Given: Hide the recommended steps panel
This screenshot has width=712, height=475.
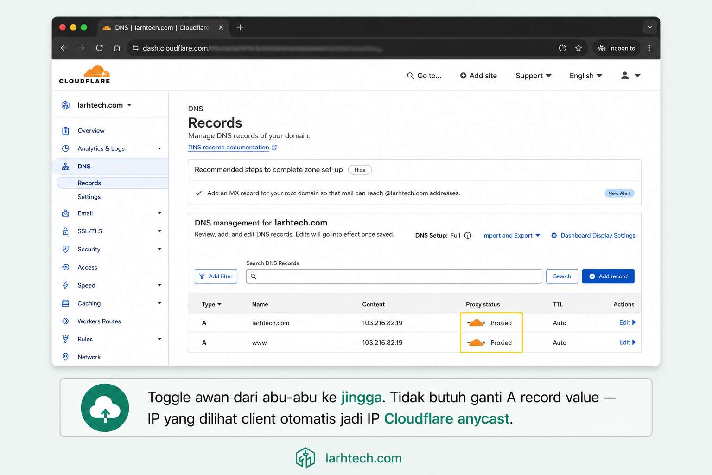Looking at the screenshot, I should click(x=360, y=170).
